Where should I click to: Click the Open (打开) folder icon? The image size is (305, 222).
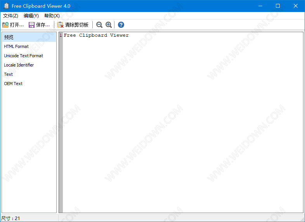5,25
